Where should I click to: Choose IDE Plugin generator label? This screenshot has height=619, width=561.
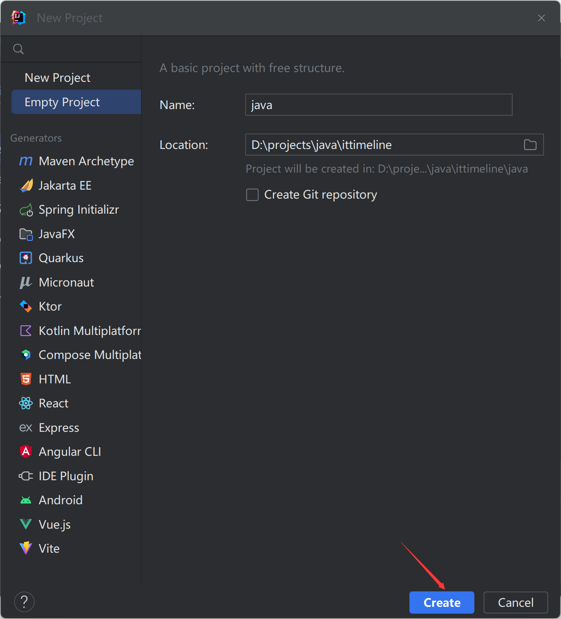coord(66,476)
